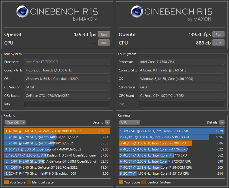Select the Core i7-7700 886 ranking row
Viewport: 229px width, 188px height.
click(x=172, y=143)
